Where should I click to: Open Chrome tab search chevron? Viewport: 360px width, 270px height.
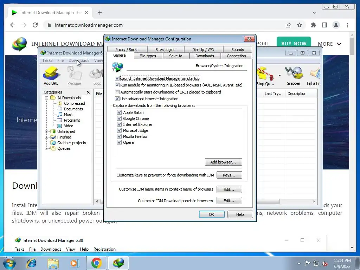click(314, 13)
